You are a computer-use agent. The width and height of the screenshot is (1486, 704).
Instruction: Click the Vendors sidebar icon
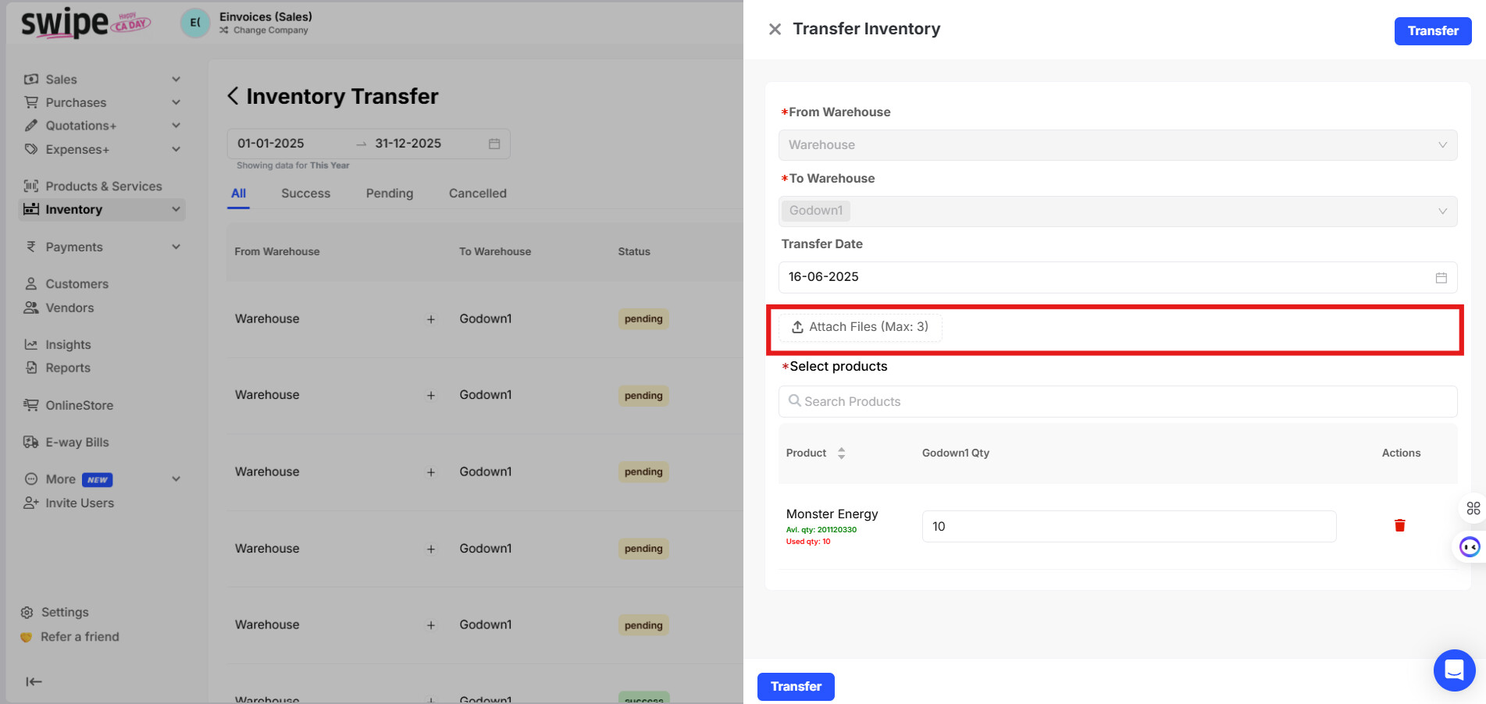coord(31,308)
